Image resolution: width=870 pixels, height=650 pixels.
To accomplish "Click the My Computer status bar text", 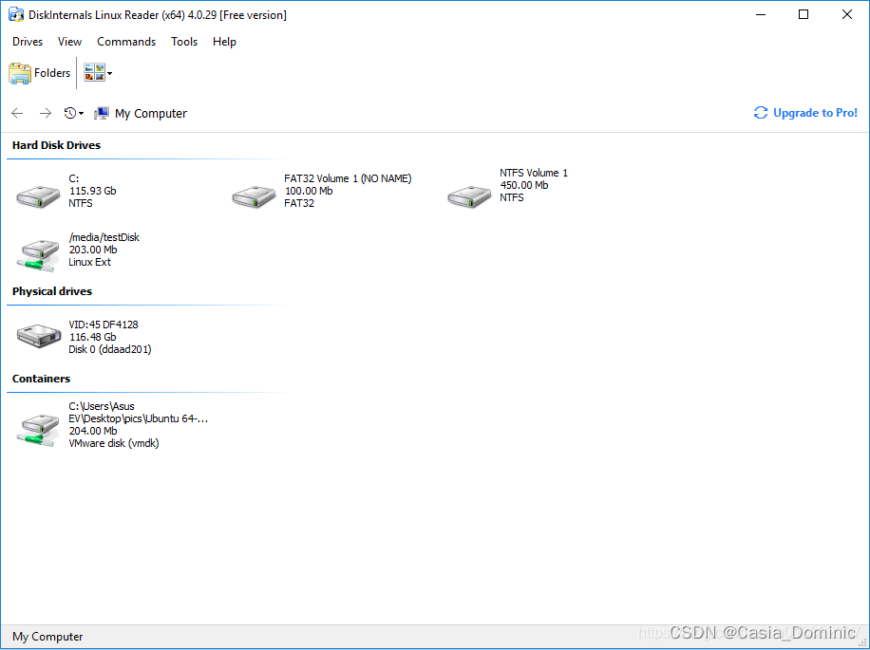I will pyautogui.click(x=47, y=637).
